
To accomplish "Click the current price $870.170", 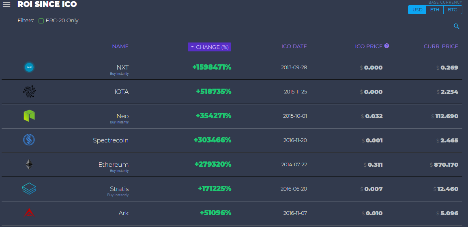I will pos(444,165).
